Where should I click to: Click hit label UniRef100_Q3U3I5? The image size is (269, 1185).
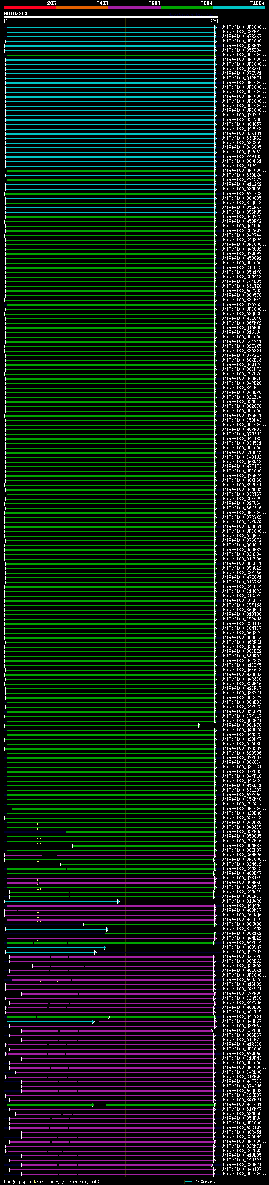coord(241,115)
